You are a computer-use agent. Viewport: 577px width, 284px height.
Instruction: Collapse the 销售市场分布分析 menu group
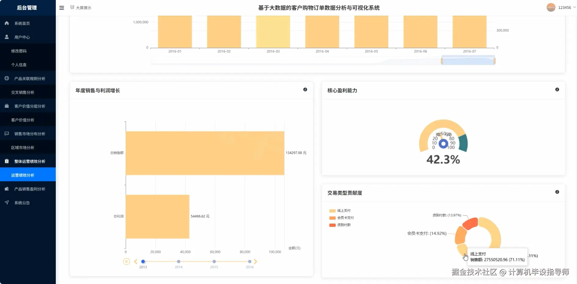[28, 133]
